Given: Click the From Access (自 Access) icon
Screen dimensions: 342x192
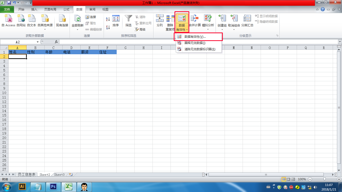Looking at the screenshot, I should point(8,19).
